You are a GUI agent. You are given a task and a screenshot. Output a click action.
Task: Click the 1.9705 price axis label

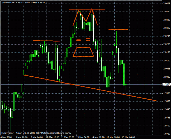click(x=167, y=134)
